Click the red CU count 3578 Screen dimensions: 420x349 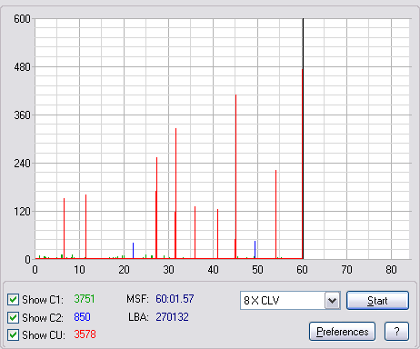85,334
